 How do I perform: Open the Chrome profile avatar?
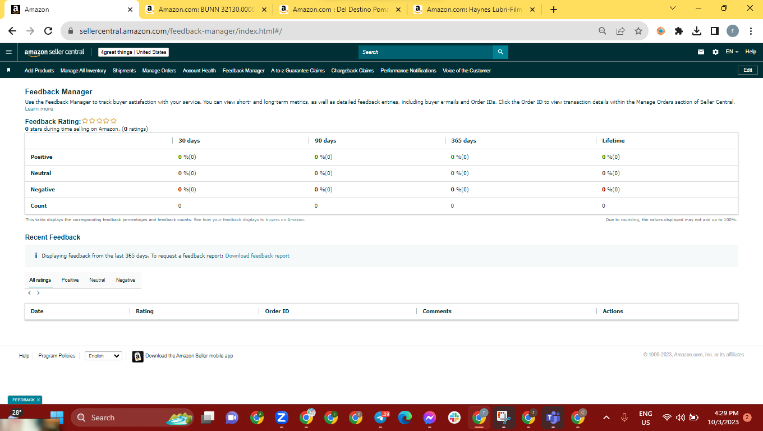tap(733, 31)
